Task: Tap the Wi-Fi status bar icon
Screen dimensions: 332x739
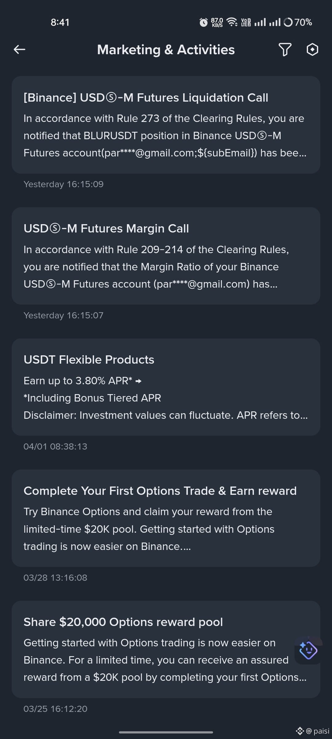Action: click(232, 22)
